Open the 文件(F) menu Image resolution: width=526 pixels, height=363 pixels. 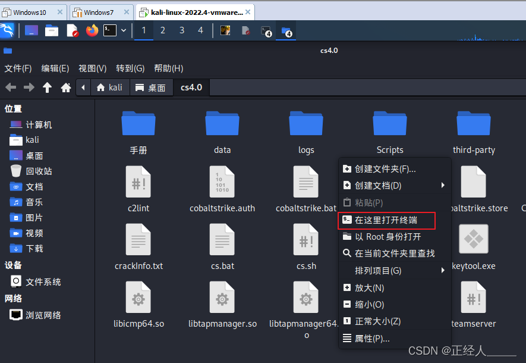click(18, 68)
